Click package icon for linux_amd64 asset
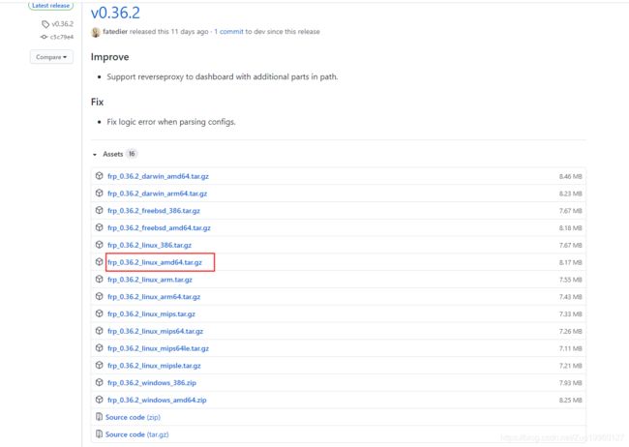This screenshot has width=629, height=447. tap(99, 262)
